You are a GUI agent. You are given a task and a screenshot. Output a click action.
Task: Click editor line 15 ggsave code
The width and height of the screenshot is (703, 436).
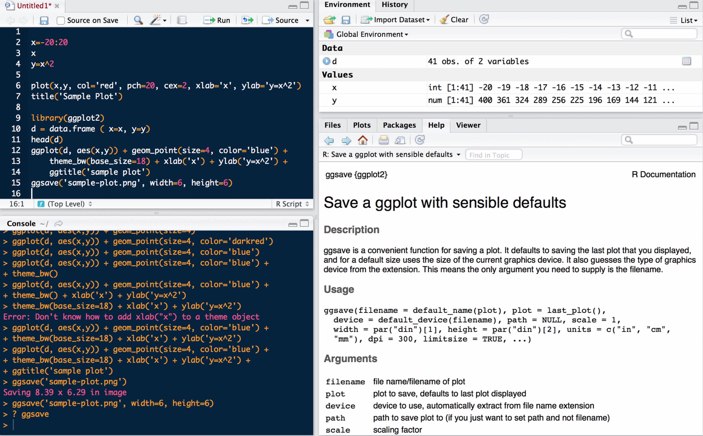[x=132, y=183]
